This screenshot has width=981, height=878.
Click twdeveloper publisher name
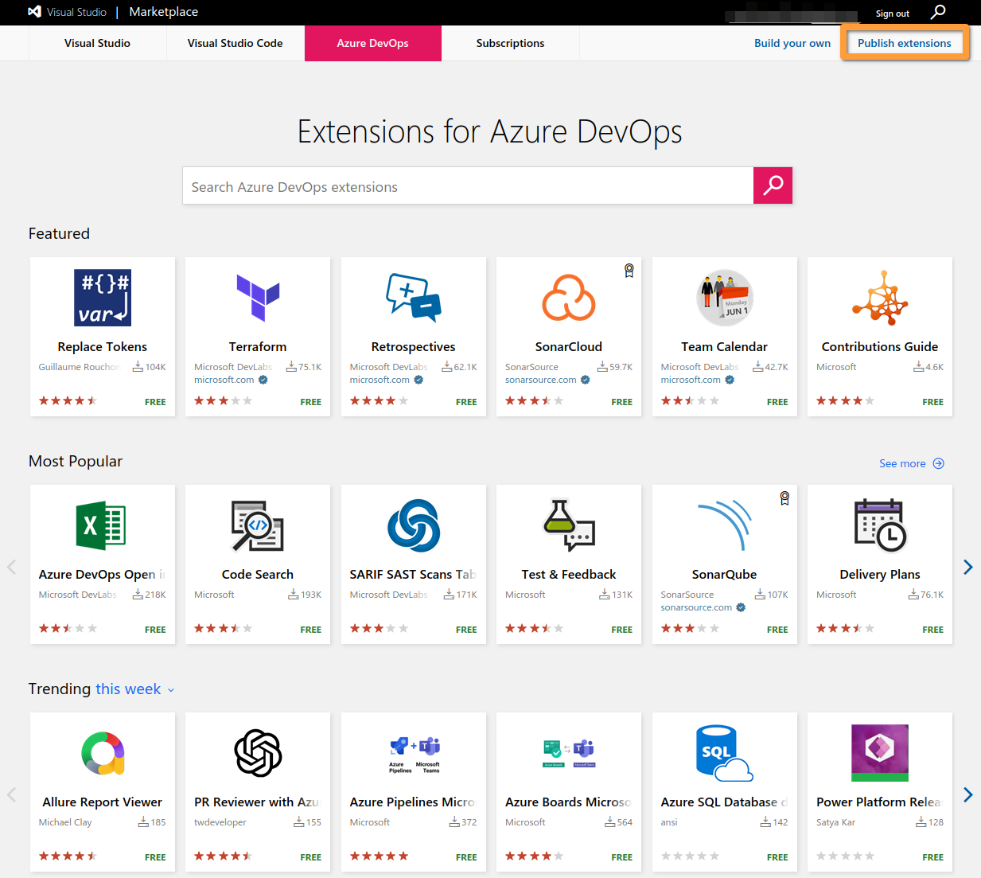point(220,822)
